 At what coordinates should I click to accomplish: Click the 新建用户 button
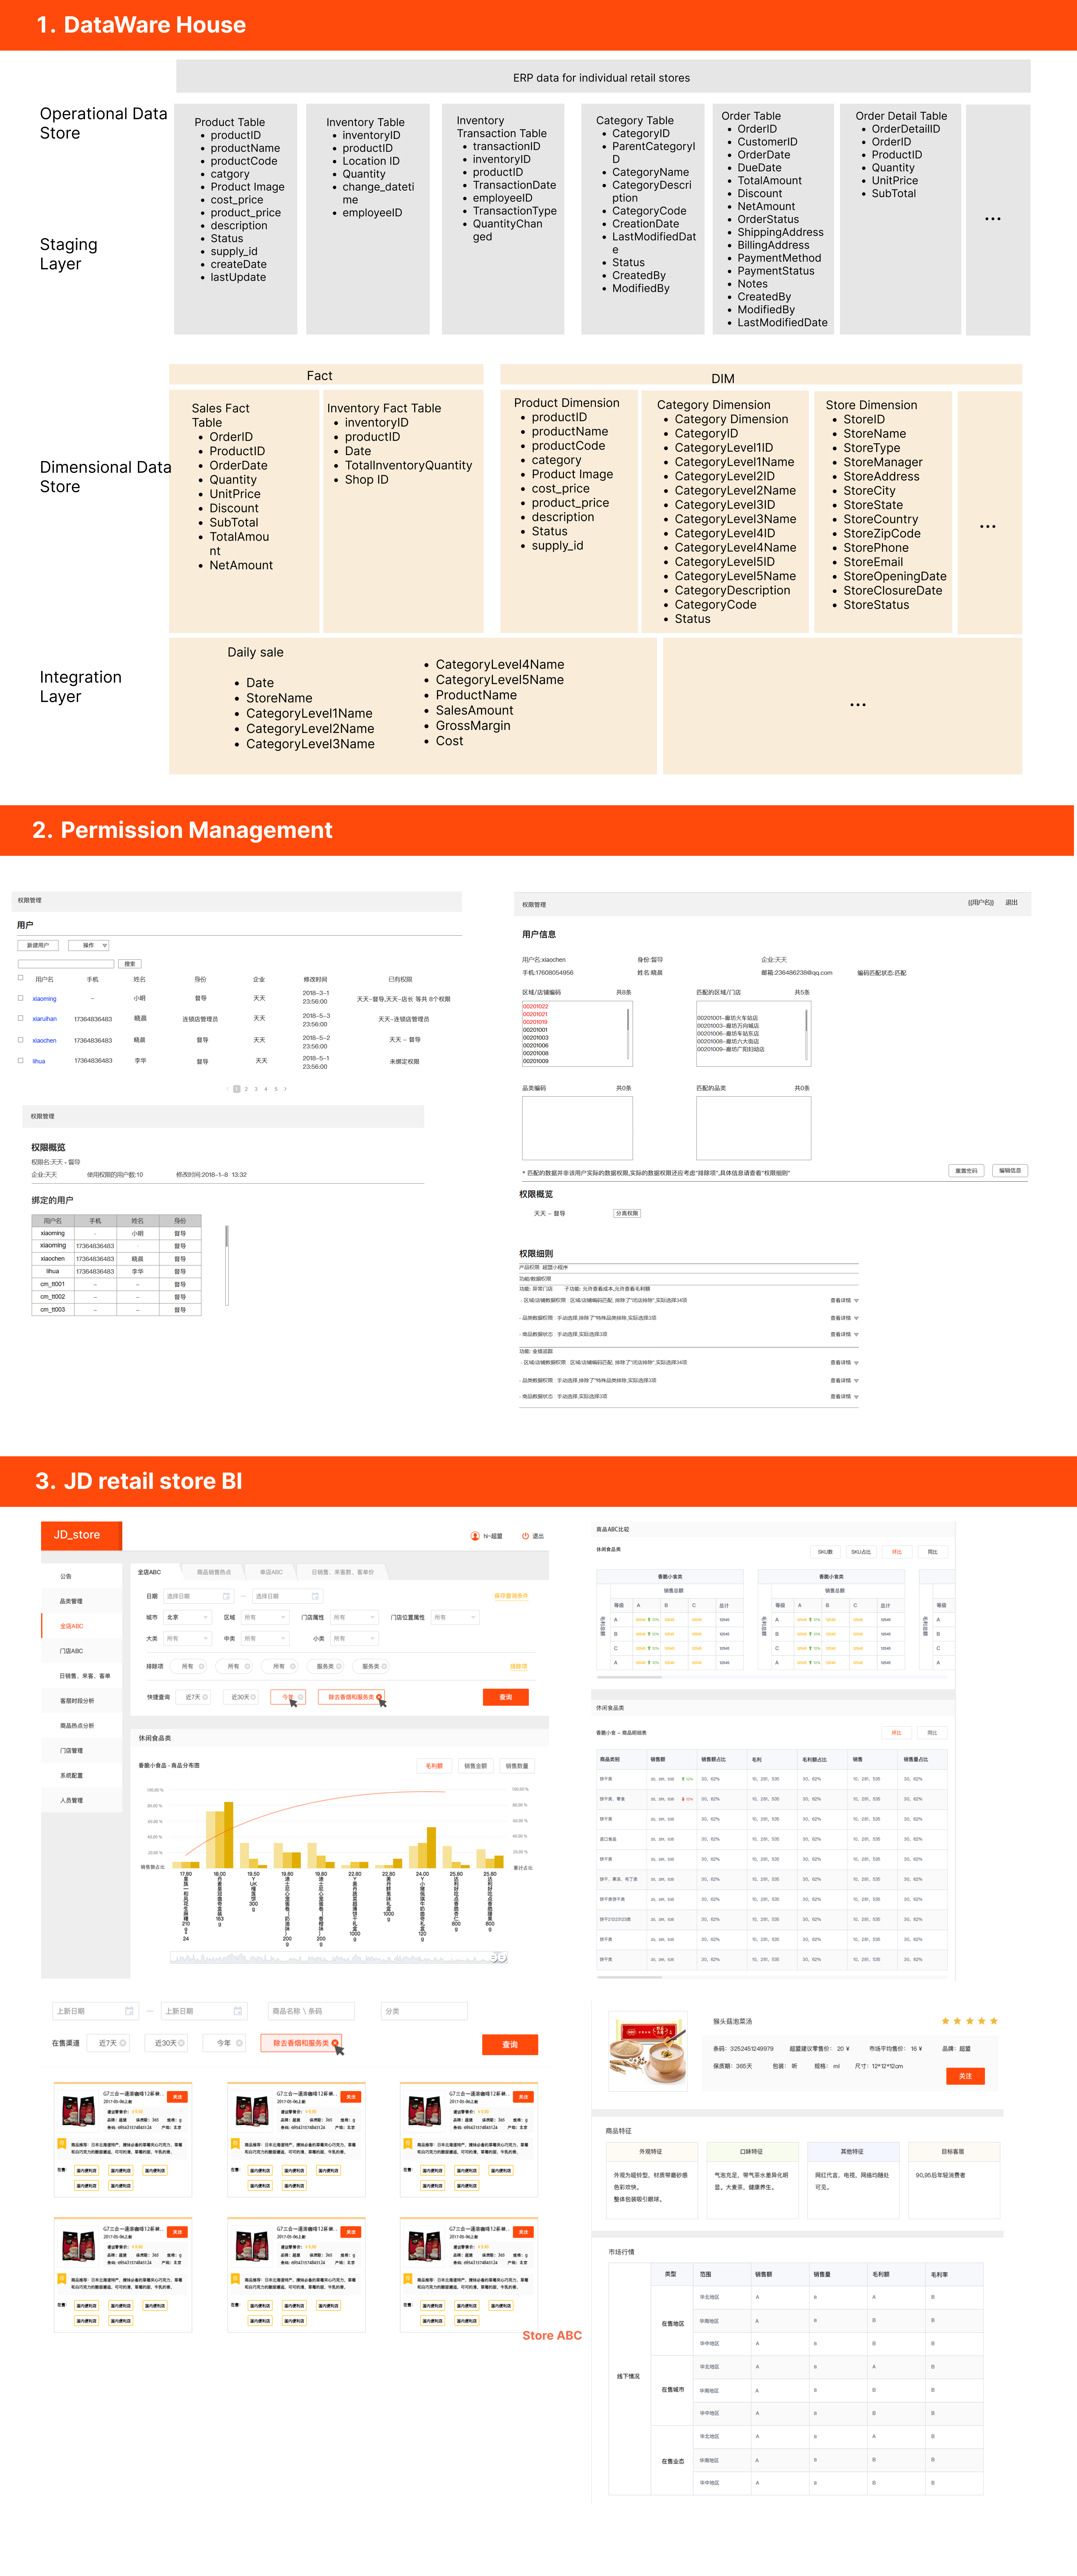click(x=38, y=945)
